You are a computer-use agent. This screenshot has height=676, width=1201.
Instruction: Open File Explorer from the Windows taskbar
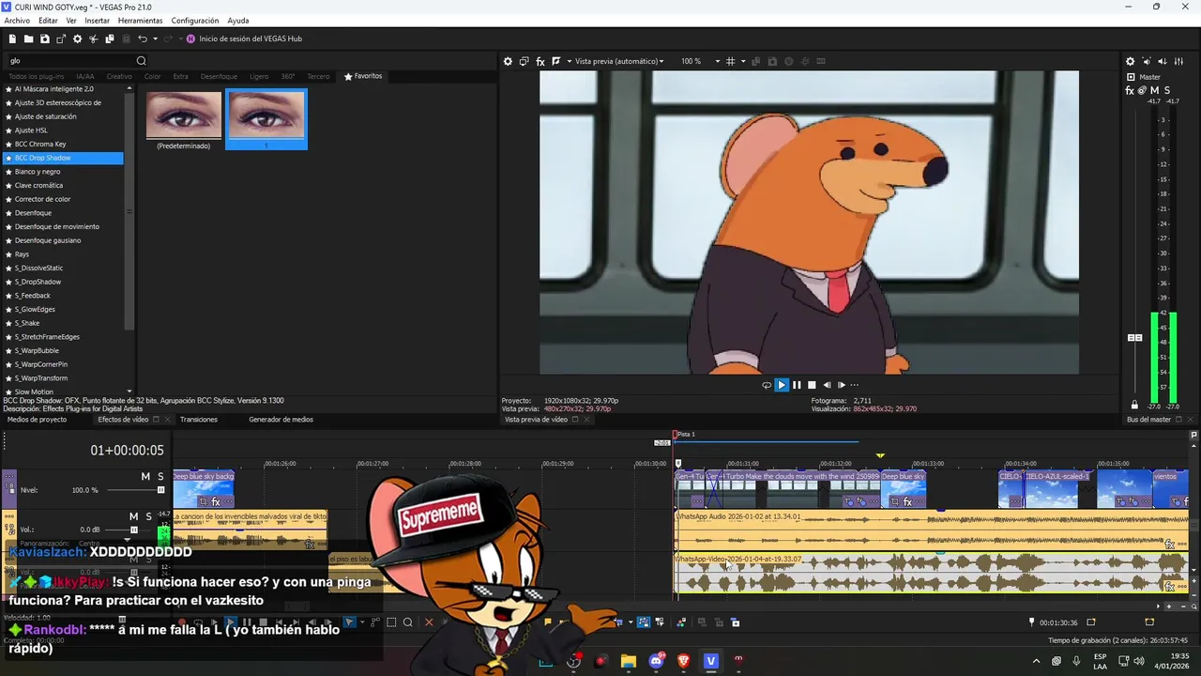pos(629,662)
